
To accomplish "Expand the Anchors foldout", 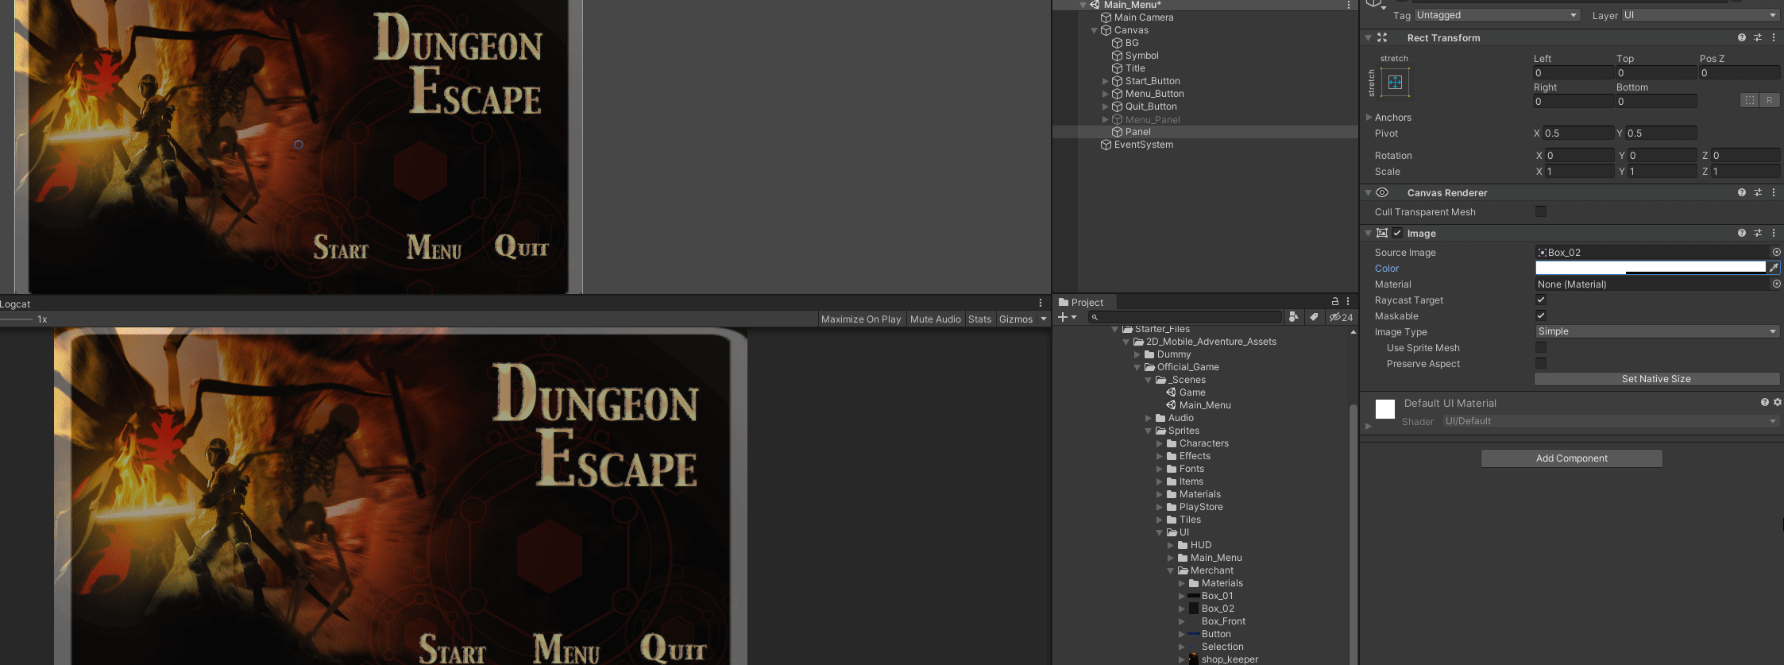I will tap(1369, 117).
